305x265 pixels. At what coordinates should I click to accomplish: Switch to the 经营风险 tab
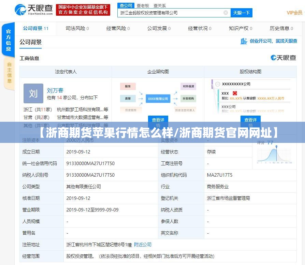(118, 28)
